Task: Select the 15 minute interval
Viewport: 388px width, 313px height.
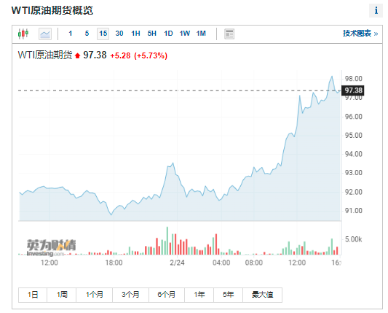Action: click(x=103, y=34)
